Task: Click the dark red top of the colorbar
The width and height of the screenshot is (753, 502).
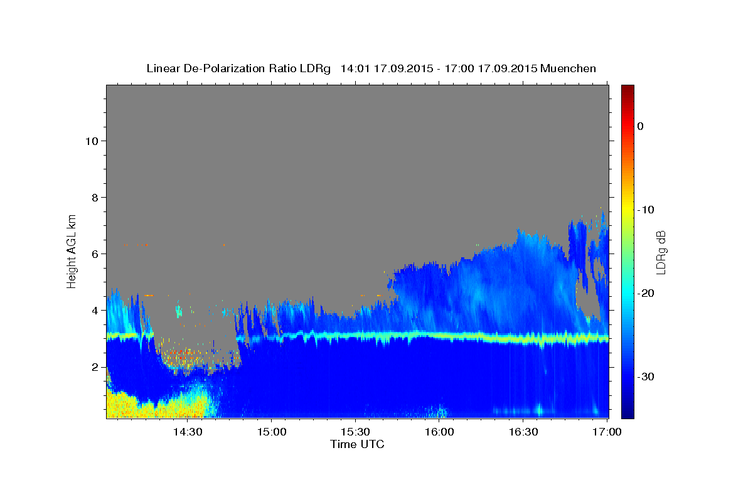Action: (627, 89)
